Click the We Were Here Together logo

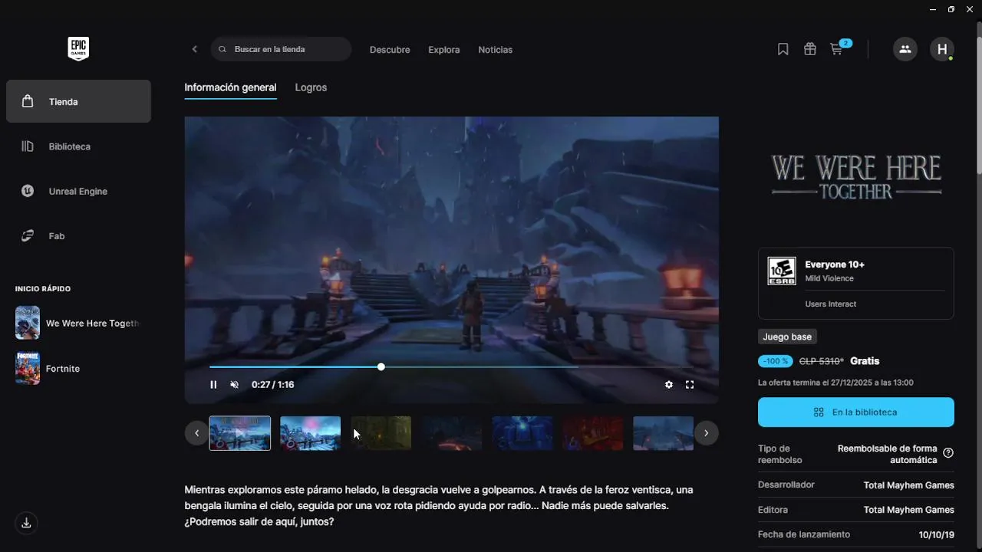[x=856, y=177]
